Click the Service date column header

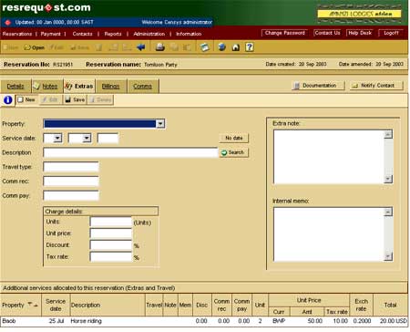[56, 305]
